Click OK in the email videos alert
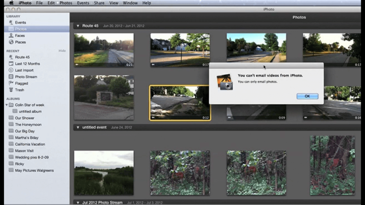 [307, 96]
